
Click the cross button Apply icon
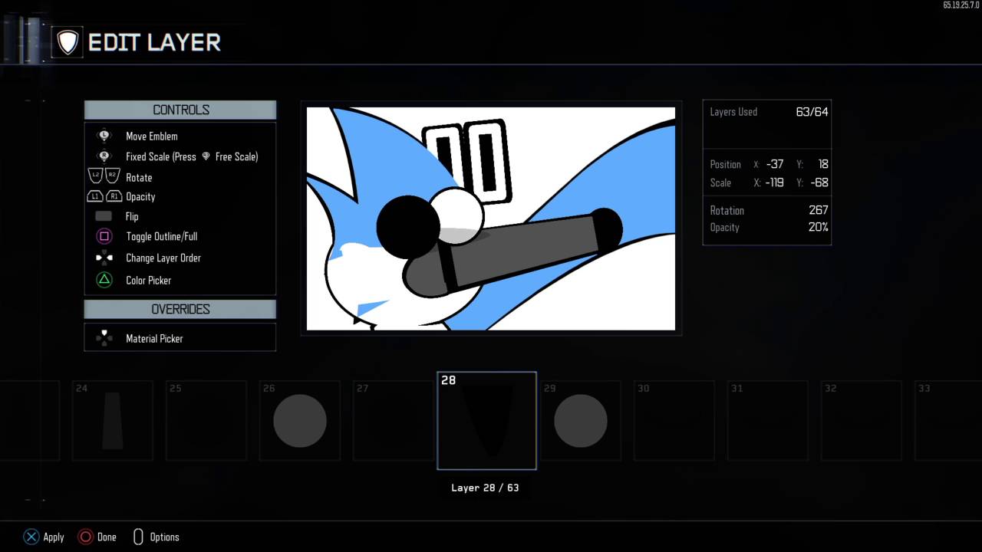click(x=31, y=537)
